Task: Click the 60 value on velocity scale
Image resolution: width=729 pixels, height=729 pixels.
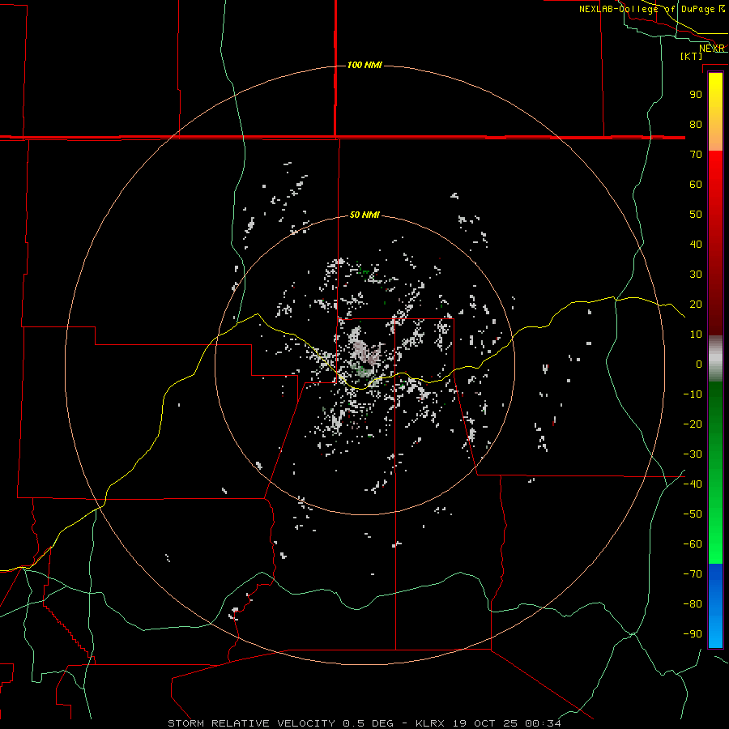Action: click(x=696, y=185)
